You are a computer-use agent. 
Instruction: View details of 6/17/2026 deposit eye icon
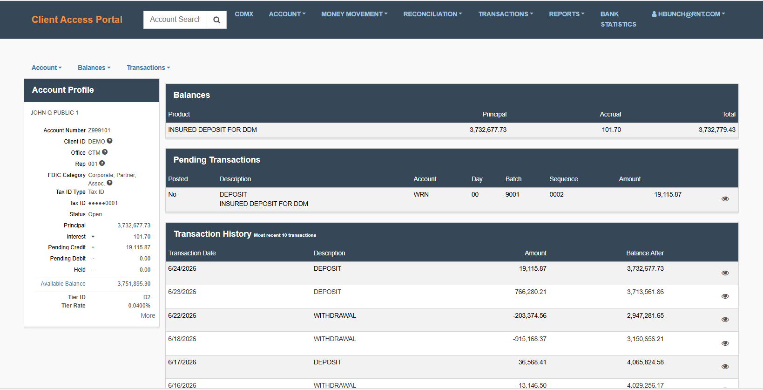725,367
